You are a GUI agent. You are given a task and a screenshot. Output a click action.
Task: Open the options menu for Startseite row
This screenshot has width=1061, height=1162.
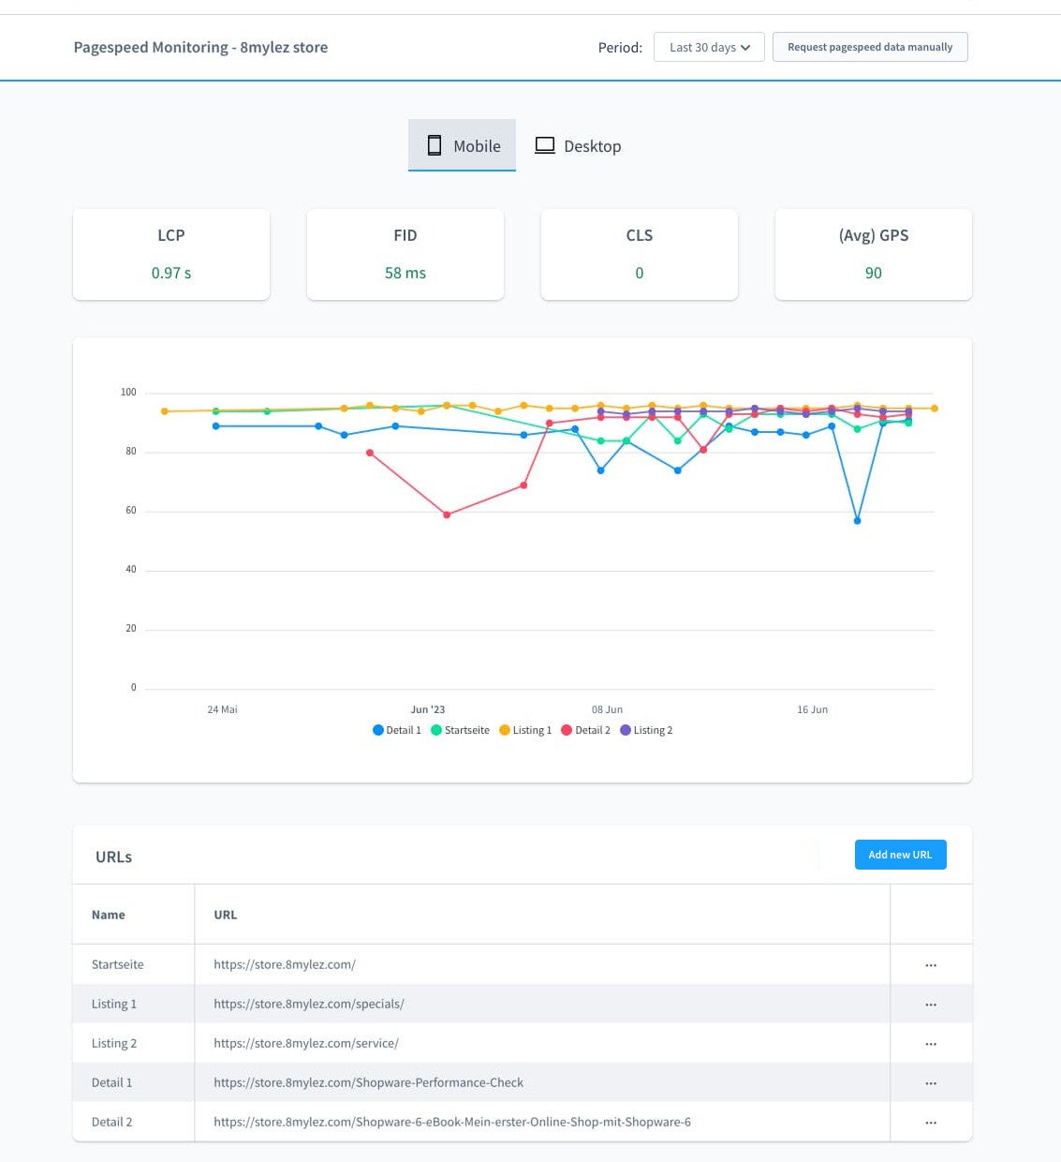[x=931, y=964]
